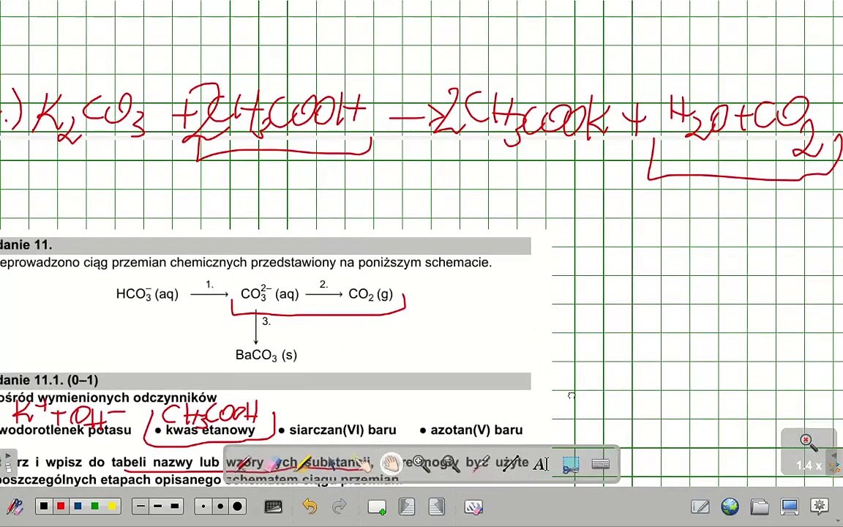
Task: Click the 'siarczan(VI) baru' text
Action: pos(342,430)
